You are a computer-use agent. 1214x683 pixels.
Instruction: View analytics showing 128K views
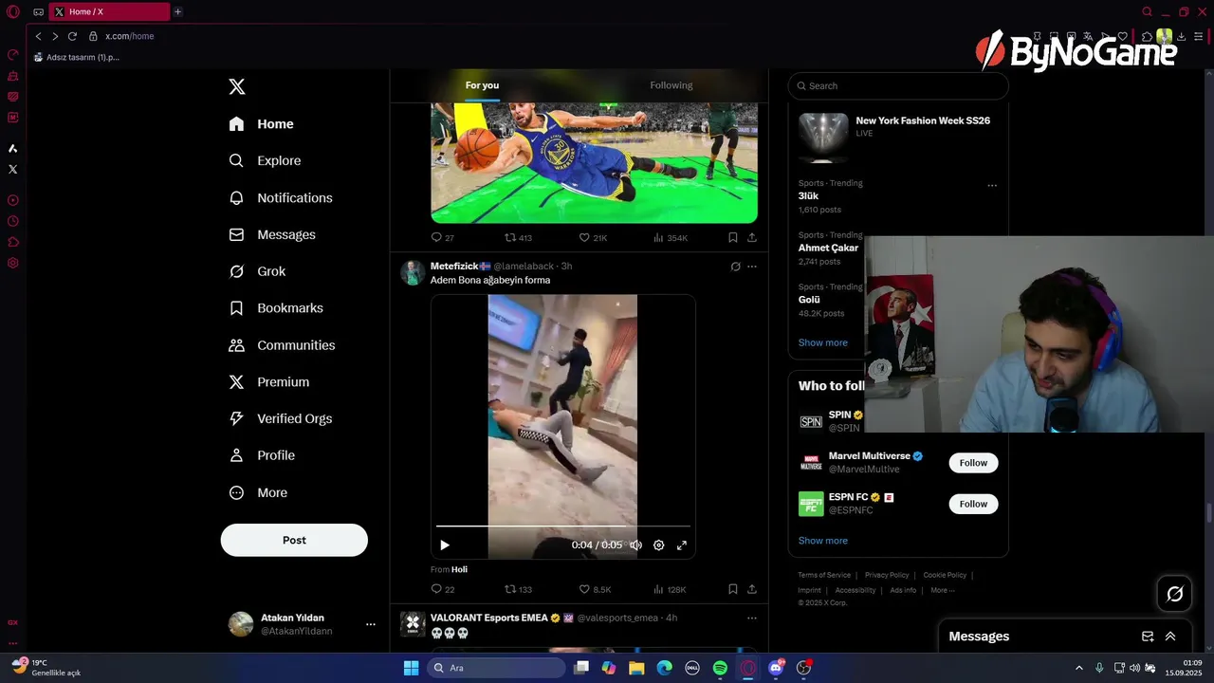[x=670, y=589]
